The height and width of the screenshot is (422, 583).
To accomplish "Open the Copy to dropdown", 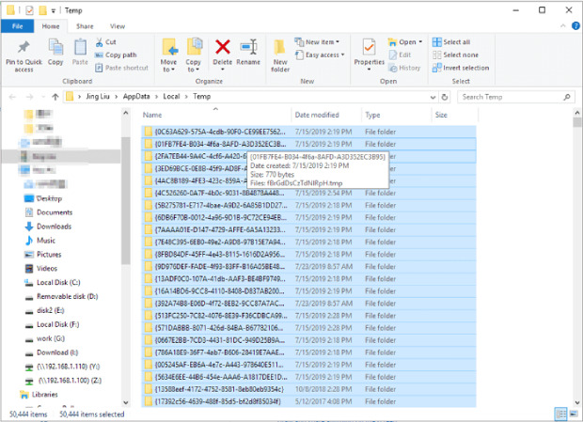I will pos(193,66).
